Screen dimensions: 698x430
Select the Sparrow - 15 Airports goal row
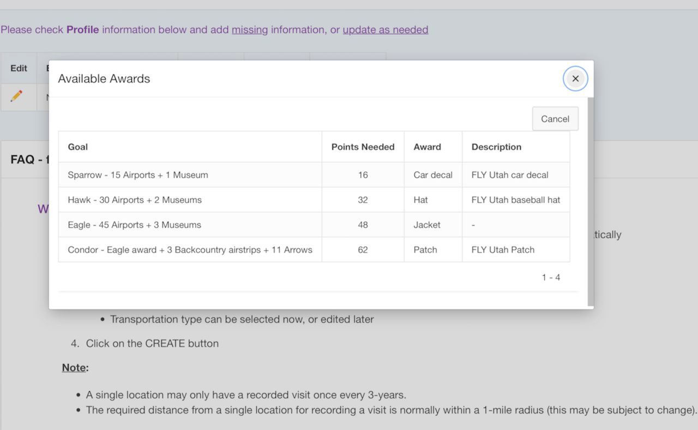pos(138,175)
